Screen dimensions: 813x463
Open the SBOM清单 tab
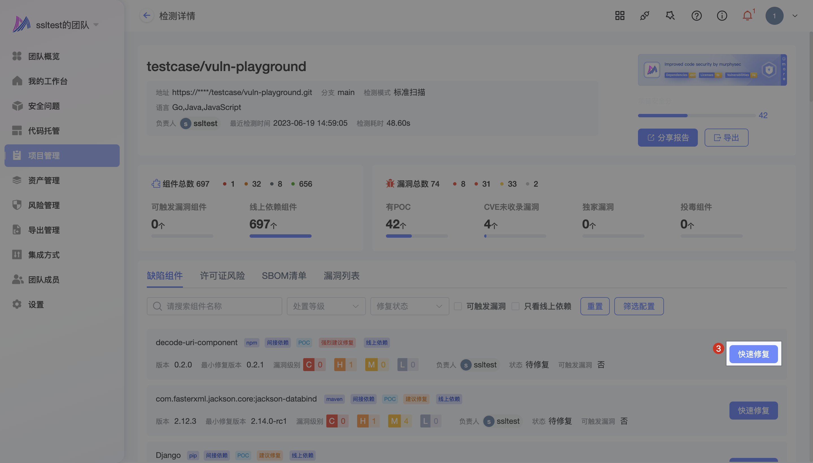284,276
